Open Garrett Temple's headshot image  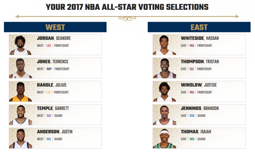point(20,115)
